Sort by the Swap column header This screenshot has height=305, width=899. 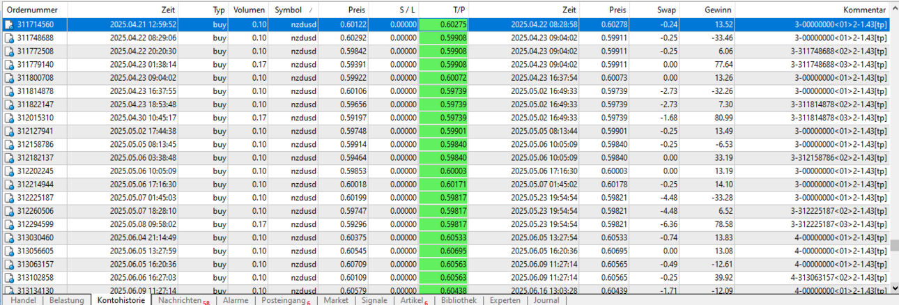click(655, 10)
